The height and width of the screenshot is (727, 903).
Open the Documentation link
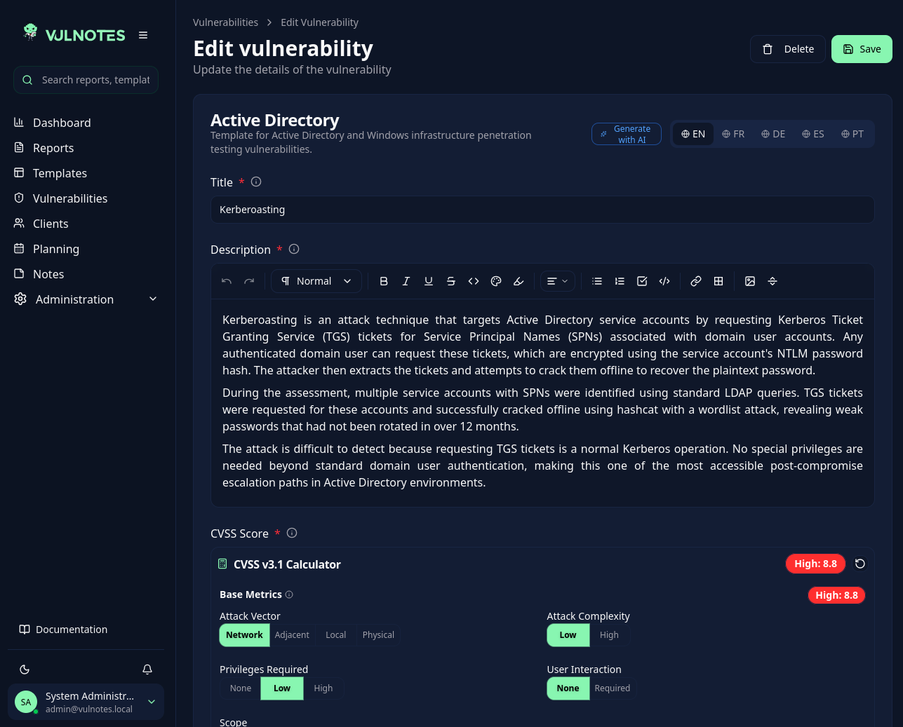(63, 630)
